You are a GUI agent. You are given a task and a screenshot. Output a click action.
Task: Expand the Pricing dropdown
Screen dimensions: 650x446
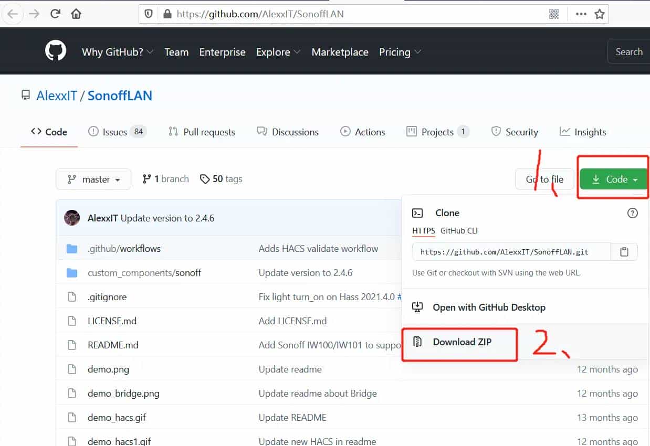[x=400, y=52]
